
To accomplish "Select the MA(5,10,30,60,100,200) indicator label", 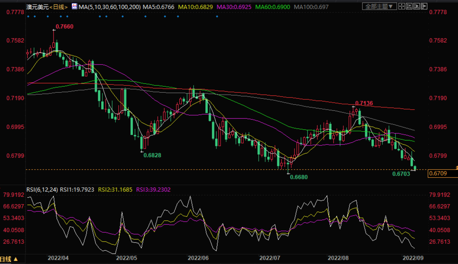I will tap(109, 7).
